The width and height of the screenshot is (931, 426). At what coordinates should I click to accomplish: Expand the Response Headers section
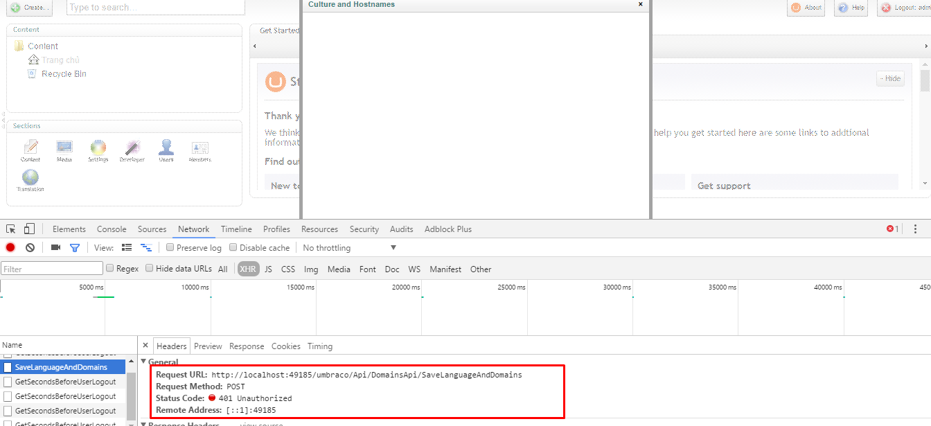point(143,423)
